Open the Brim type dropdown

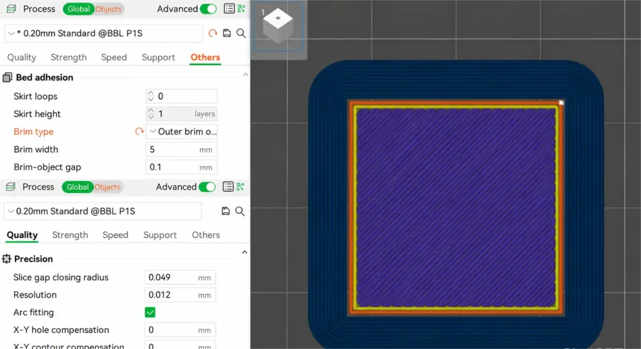pos(182,132)
